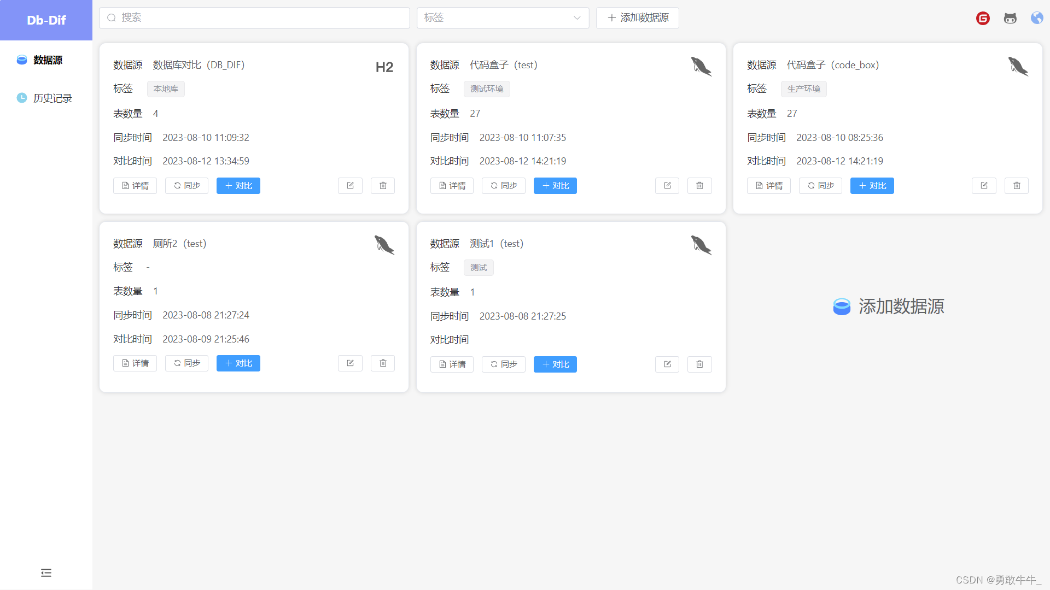Click 对比 on the DB_DIF card
1050x590 pixels.
pos(238,186)
